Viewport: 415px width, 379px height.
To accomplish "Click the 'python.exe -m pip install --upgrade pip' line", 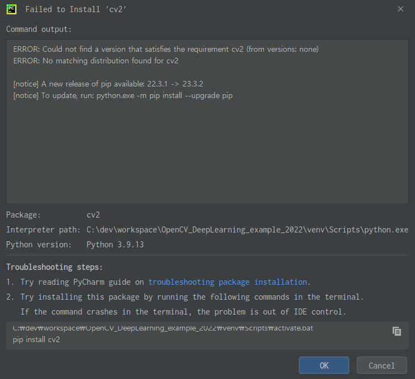I will tap(123, 95).
